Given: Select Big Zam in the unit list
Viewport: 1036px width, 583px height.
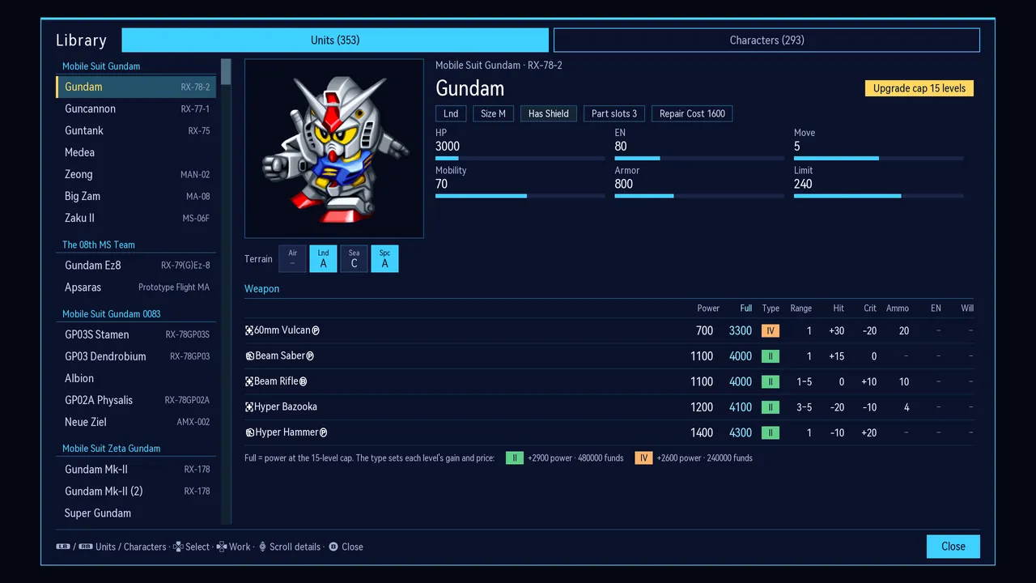Looking at the screenshot, I should pyautogui.click(x=136, y=196).
